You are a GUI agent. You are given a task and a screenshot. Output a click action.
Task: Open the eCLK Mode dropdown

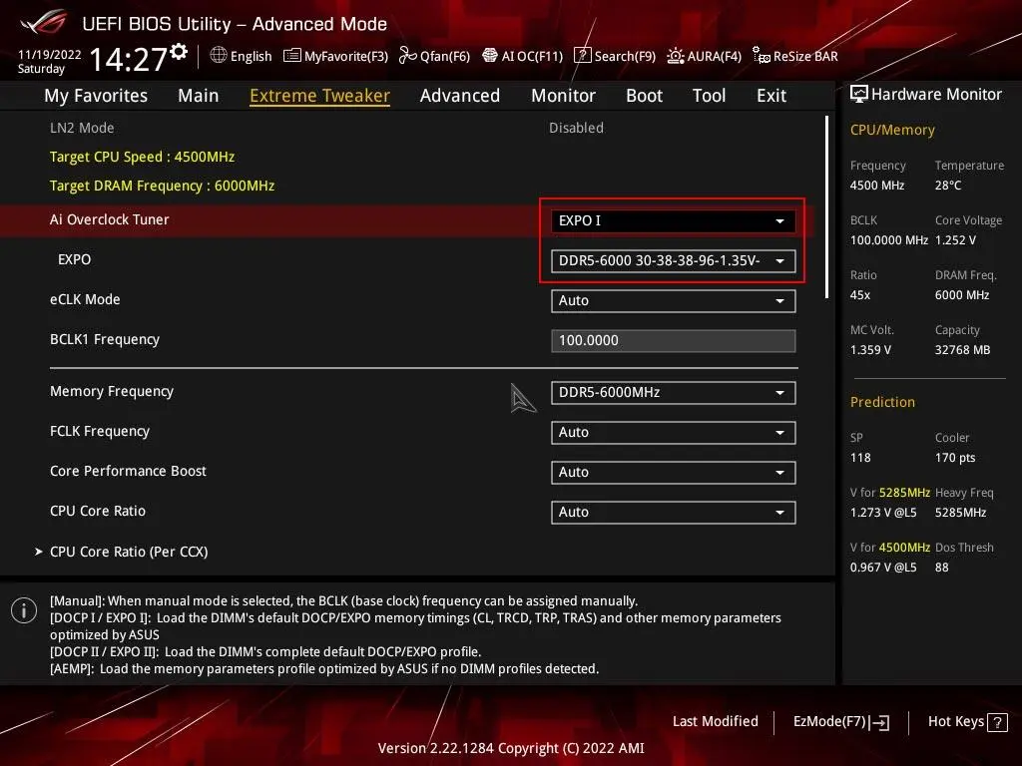click(x=673, y=301)
